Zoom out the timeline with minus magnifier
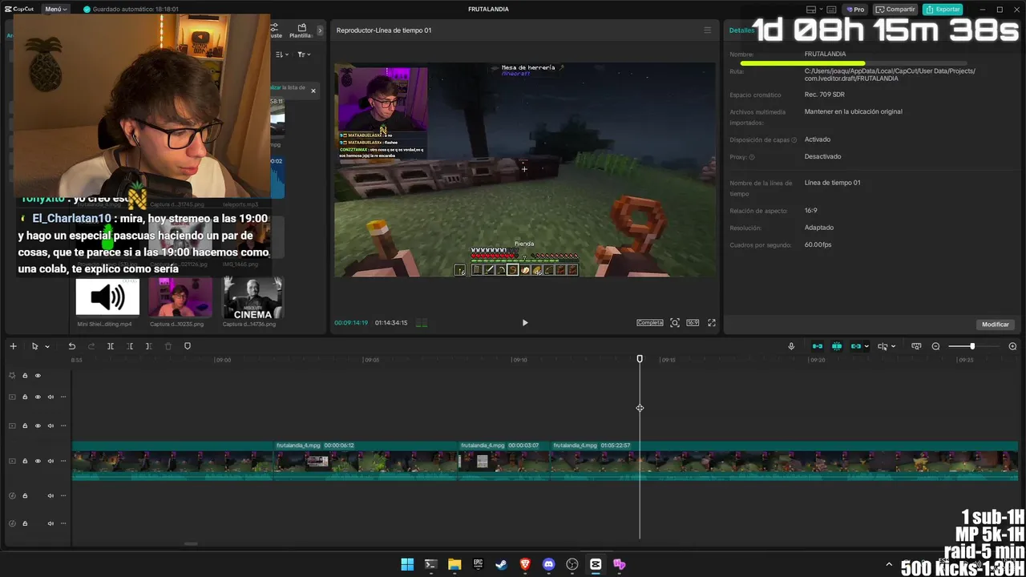This screenshot has width=1026, height=577. 935,346
